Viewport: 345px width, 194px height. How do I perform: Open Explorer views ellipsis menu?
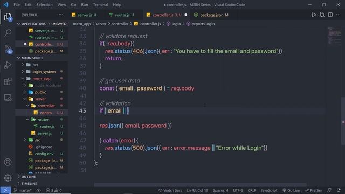click(x=61, y=15)
